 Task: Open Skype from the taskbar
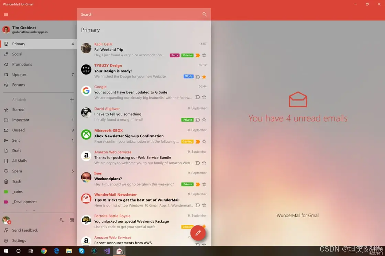click(81, 251)
